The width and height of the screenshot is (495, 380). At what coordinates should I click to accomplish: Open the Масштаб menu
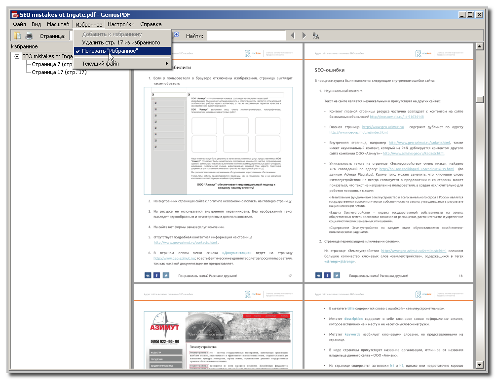click(58, 24)
